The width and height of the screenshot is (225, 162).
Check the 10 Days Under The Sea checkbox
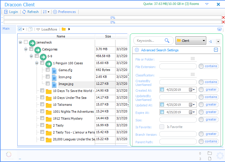click(x=42, y=97)
